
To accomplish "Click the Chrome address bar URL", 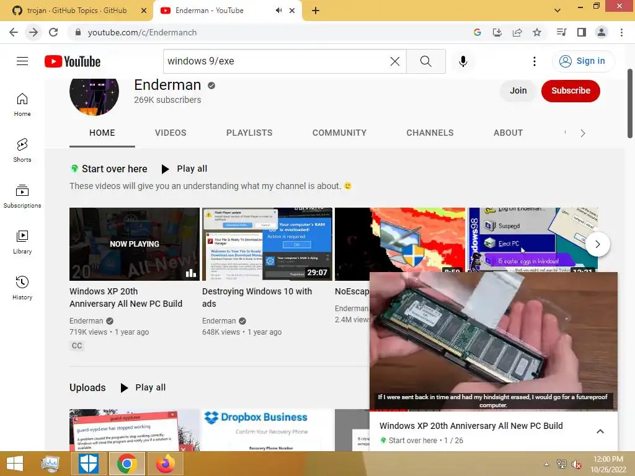I will pos(142,32).
